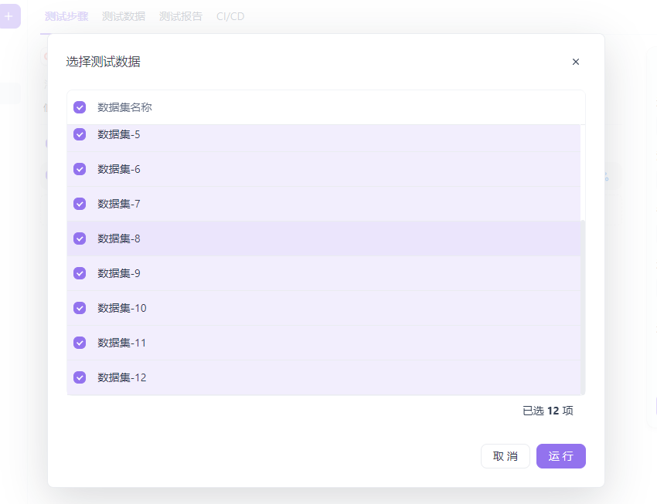Select the 数据集-8 row label
This screenshot has height=504, width=657.
click(x=118, y=238)
